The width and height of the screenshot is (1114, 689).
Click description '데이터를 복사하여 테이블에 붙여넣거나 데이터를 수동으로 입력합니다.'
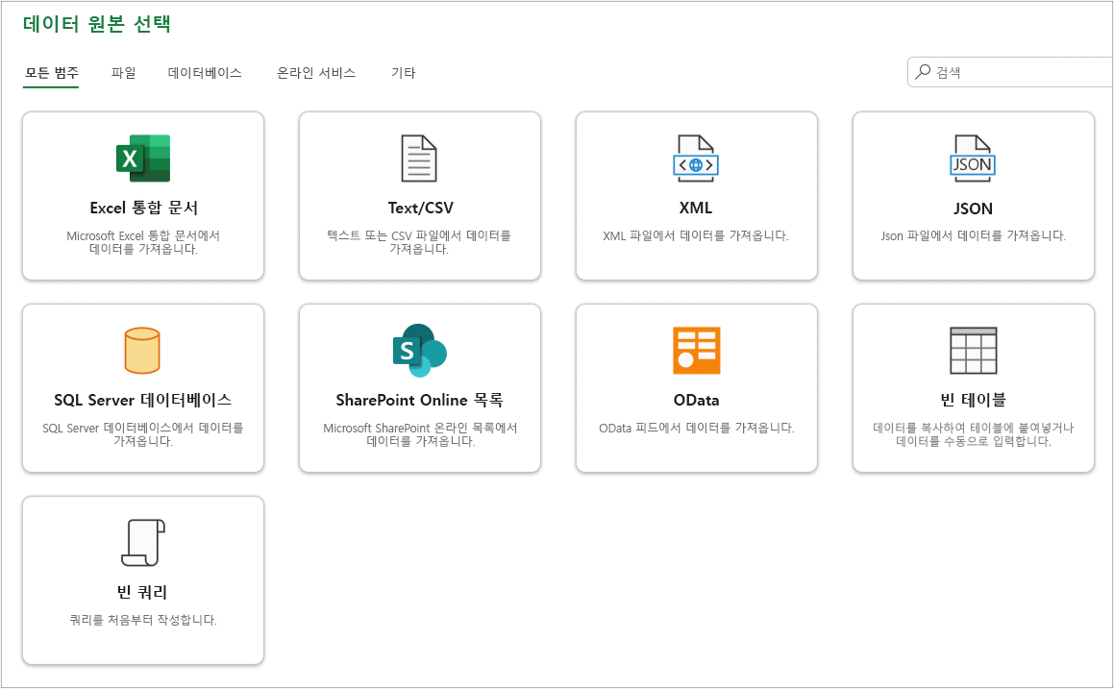point(974,434)
